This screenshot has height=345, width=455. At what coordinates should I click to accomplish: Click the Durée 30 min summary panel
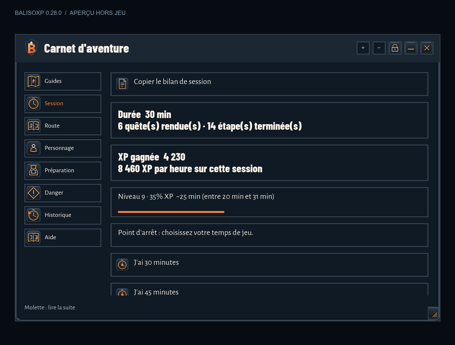[x=269, y=120]
